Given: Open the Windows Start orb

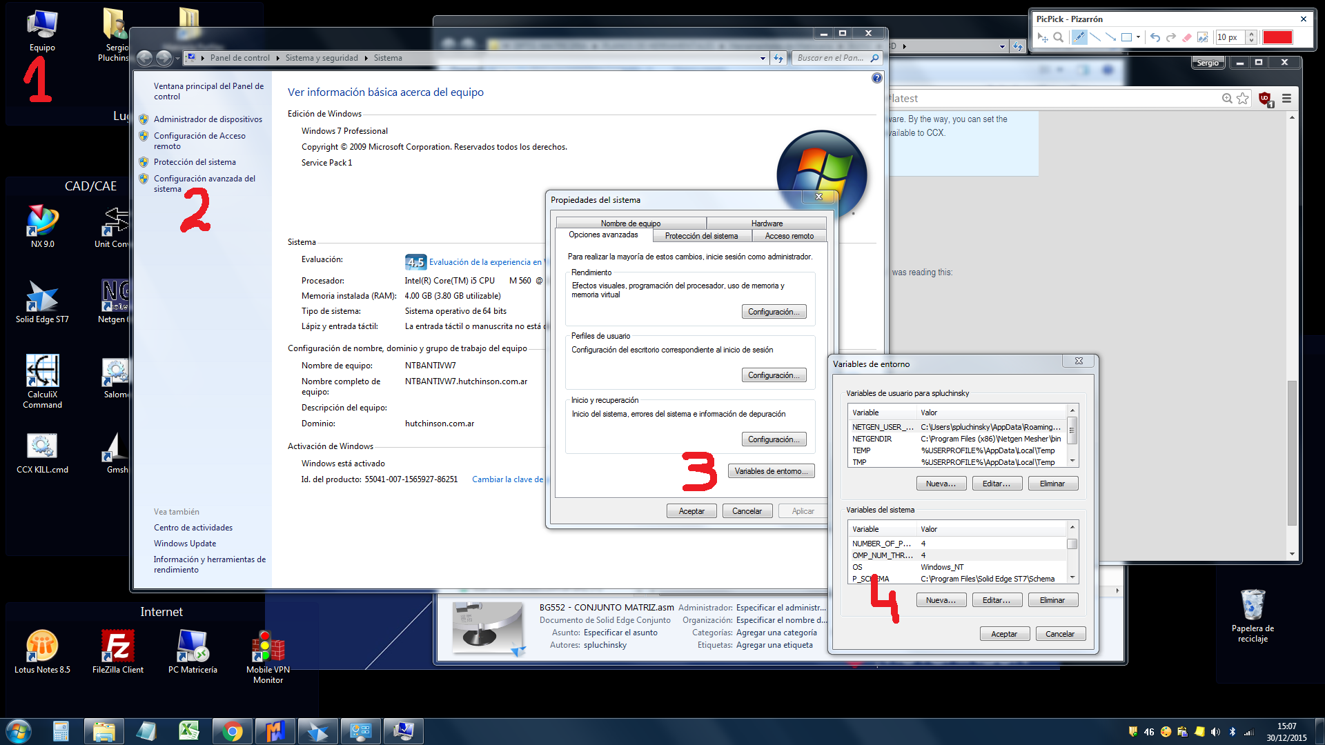Looking at the screenshot, I should pos(18,731).
